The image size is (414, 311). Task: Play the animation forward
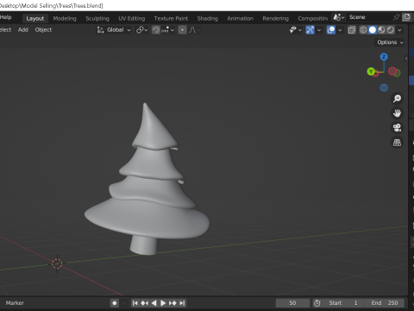(163, 303)
